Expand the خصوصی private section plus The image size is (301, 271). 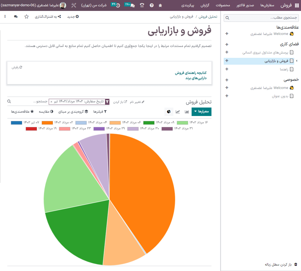[x=226, y=79]
